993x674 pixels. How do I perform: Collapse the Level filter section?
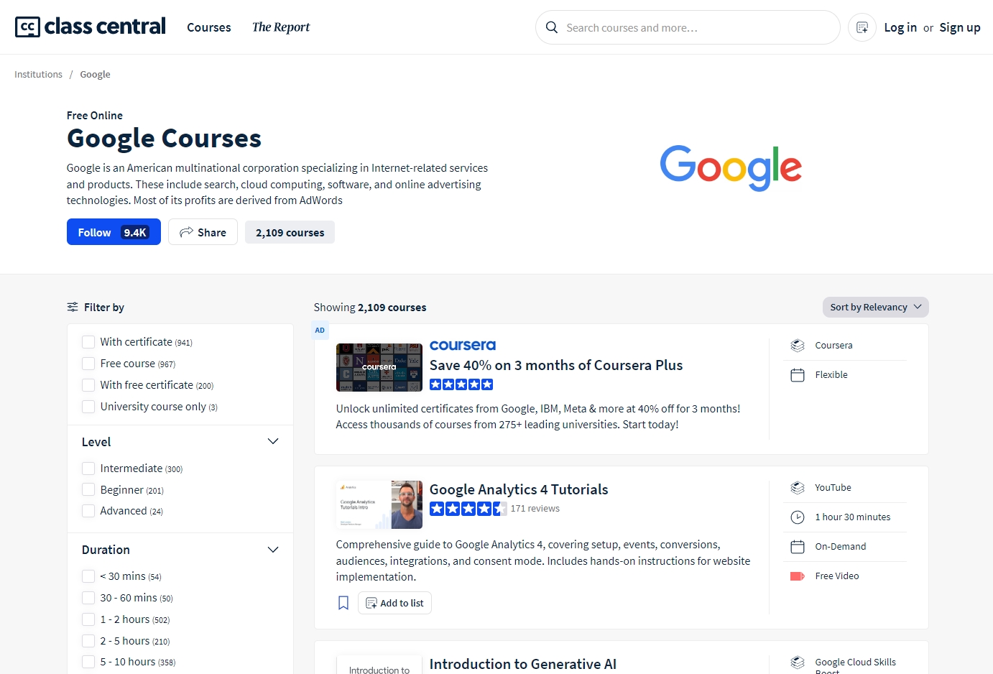(x=273, y=442)
